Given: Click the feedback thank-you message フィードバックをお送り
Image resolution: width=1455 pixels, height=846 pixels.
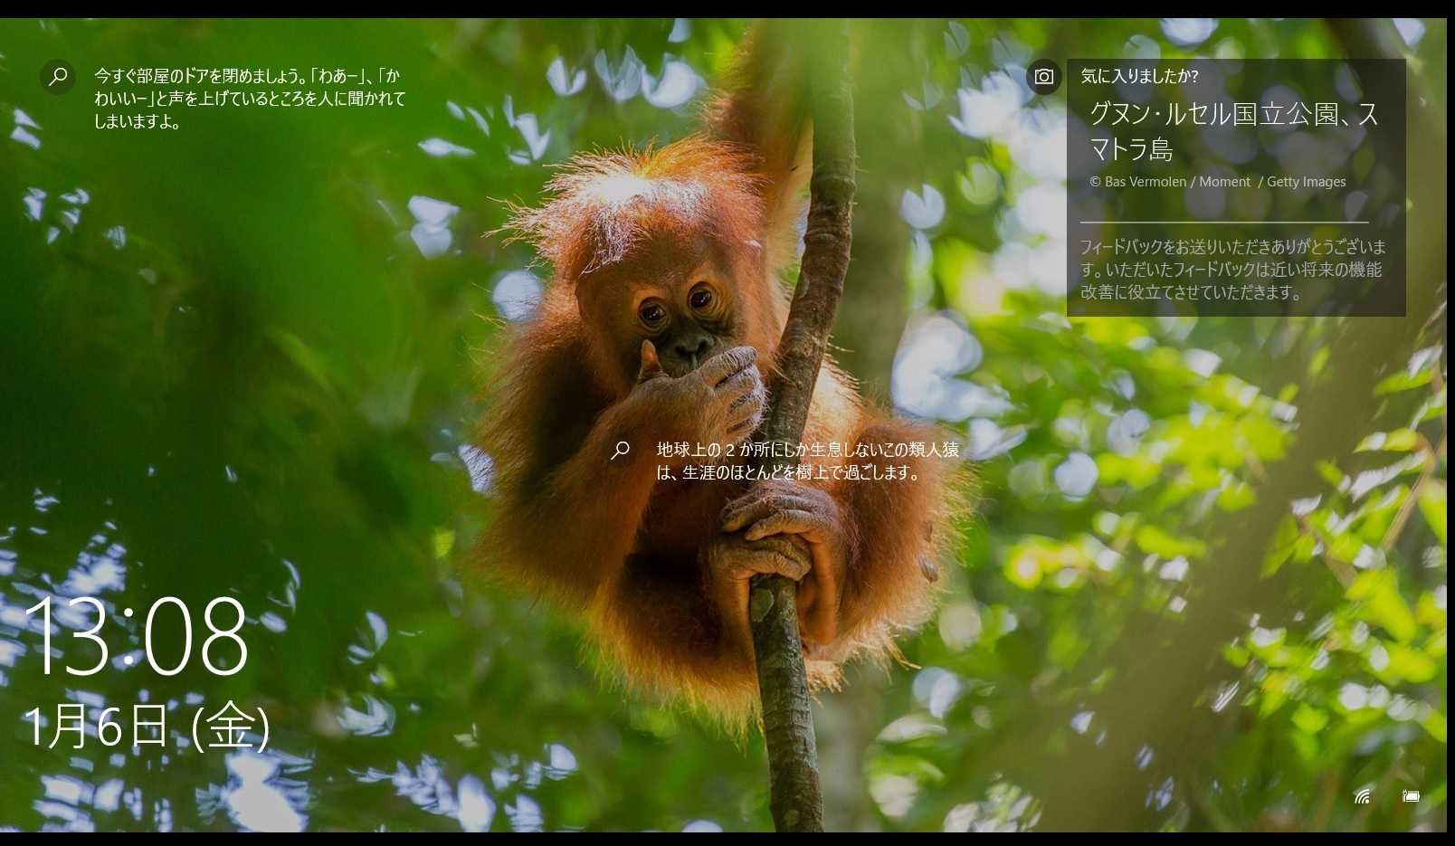Looking at the screenshot, I should pos(1232,270).
